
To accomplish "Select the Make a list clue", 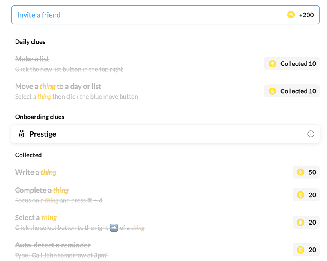I will click(x=32, y=59).
